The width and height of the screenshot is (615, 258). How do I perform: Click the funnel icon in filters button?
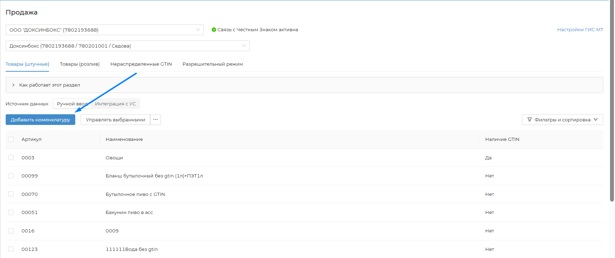click(529, 120)
